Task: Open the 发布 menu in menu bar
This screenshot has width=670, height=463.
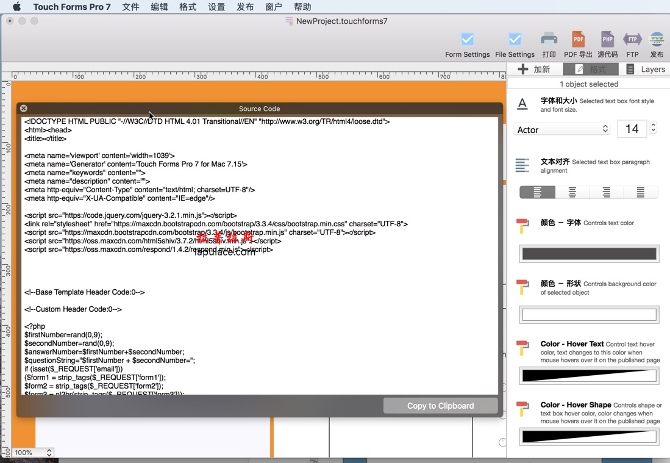Action: 245,7
